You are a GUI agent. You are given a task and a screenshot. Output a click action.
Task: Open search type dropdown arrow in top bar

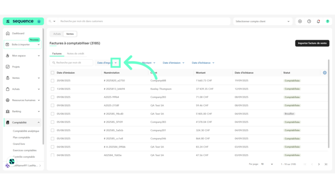pos(54,21)
